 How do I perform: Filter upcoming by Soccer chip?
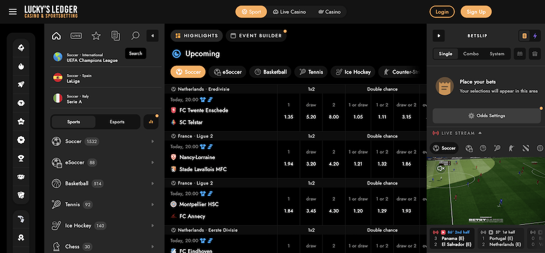pyautogui.click(x=188, y=72)
